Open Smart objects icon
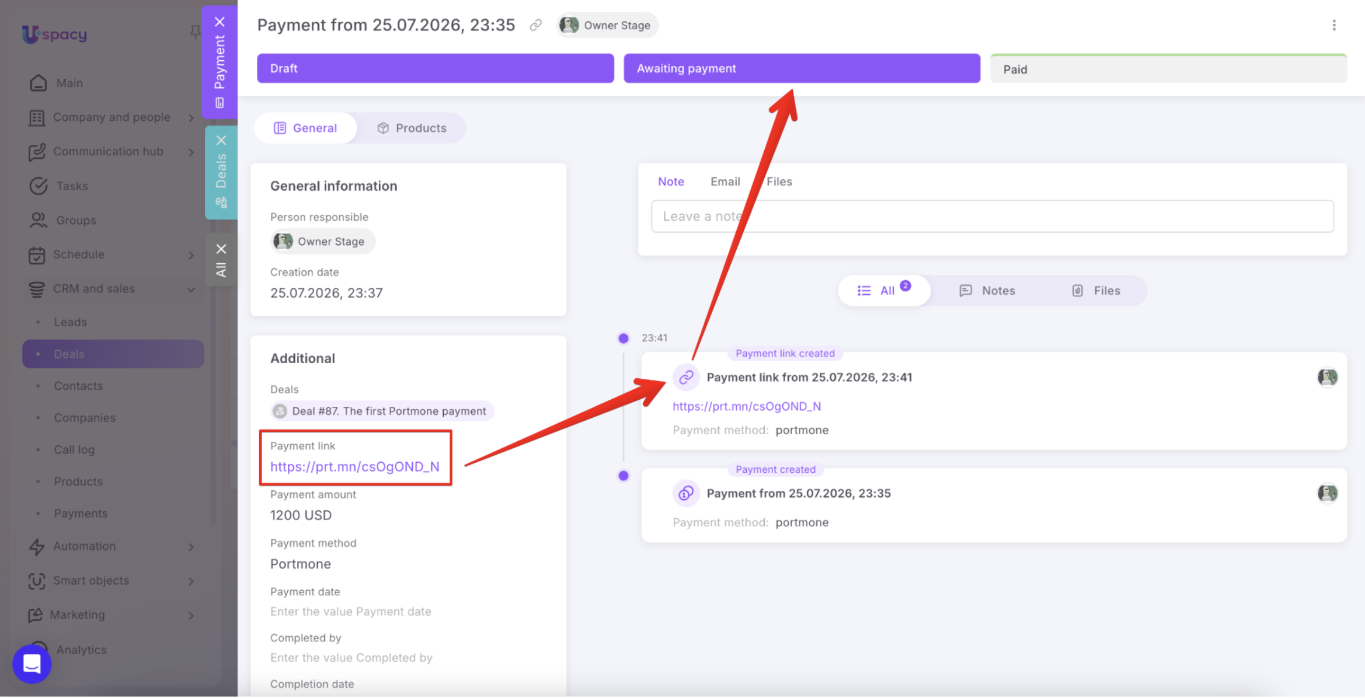 pos(37,581)
